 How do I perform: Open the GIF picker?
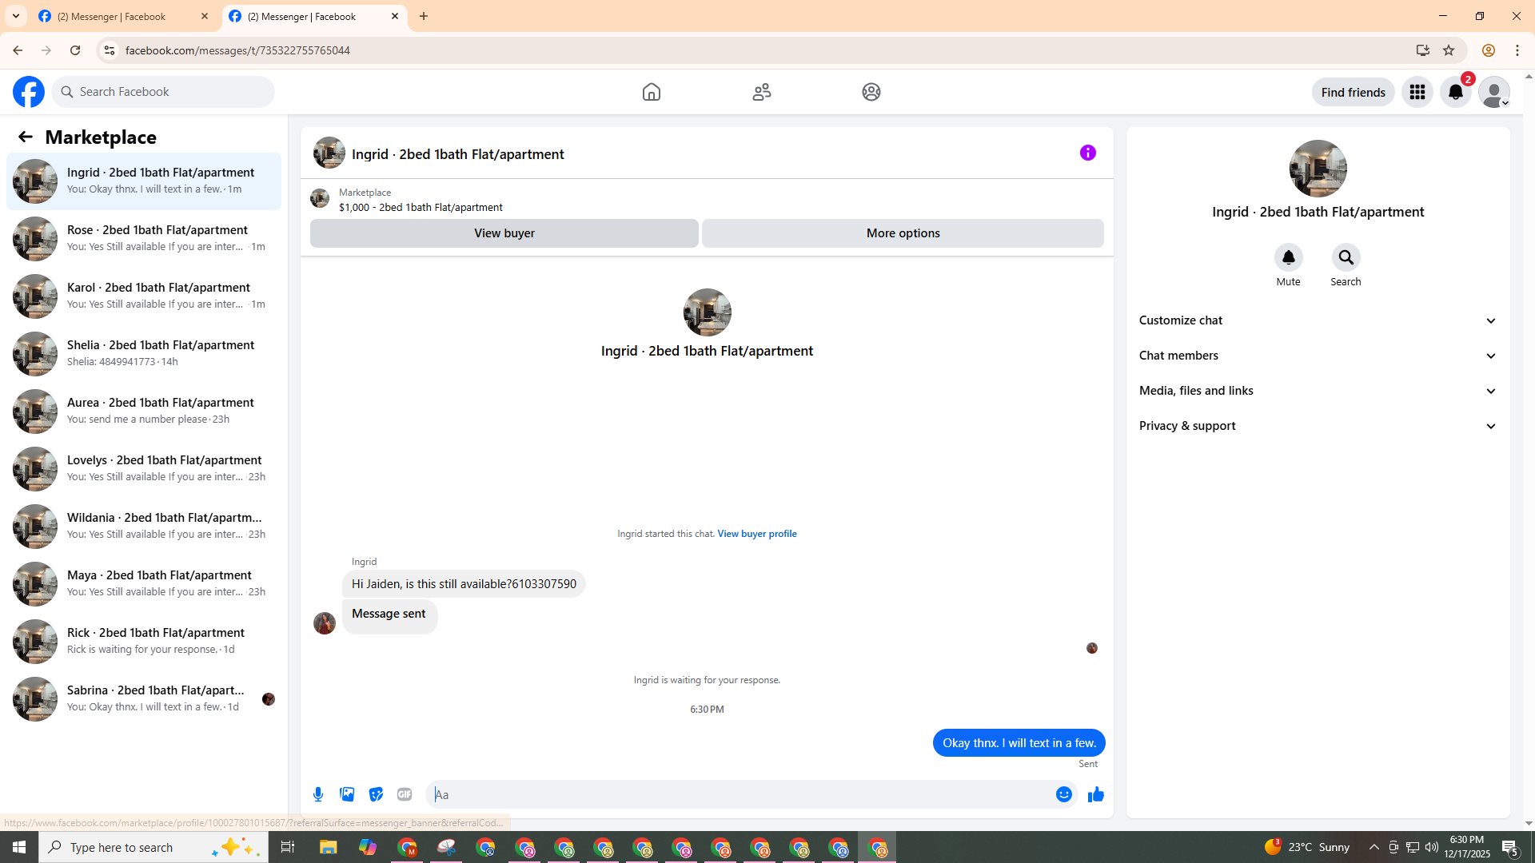coord(405,794)
